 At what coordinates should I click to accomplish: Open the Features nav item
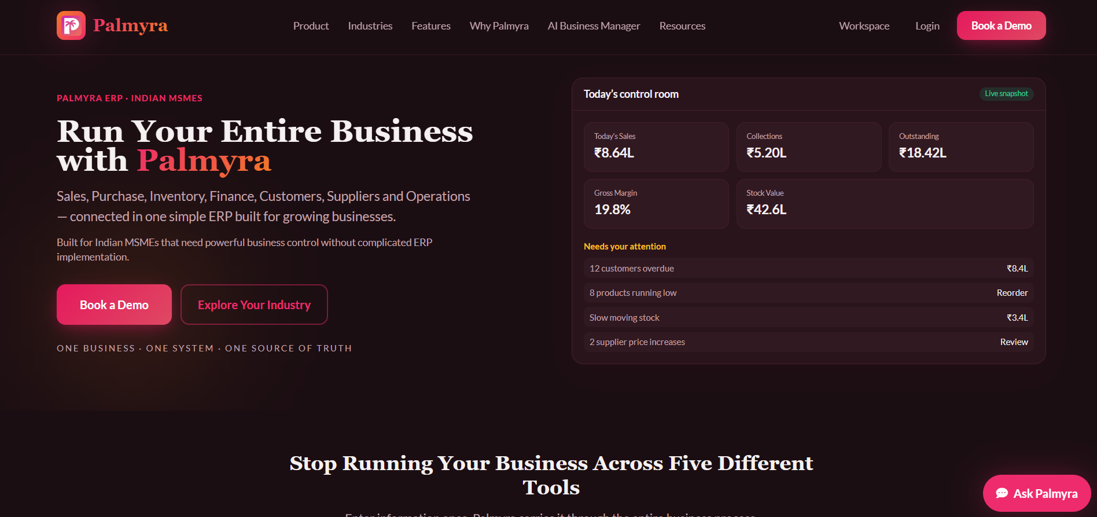431,26
